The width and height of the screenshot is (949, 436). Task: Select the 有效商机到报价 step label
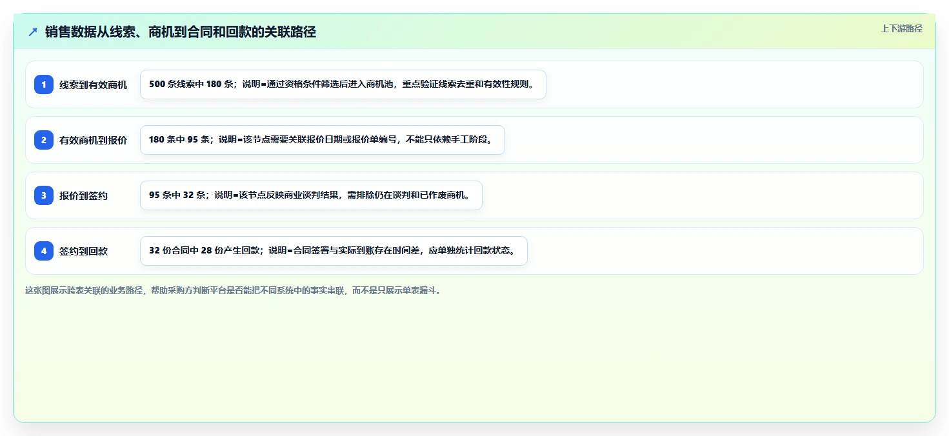tap(94, 140)
